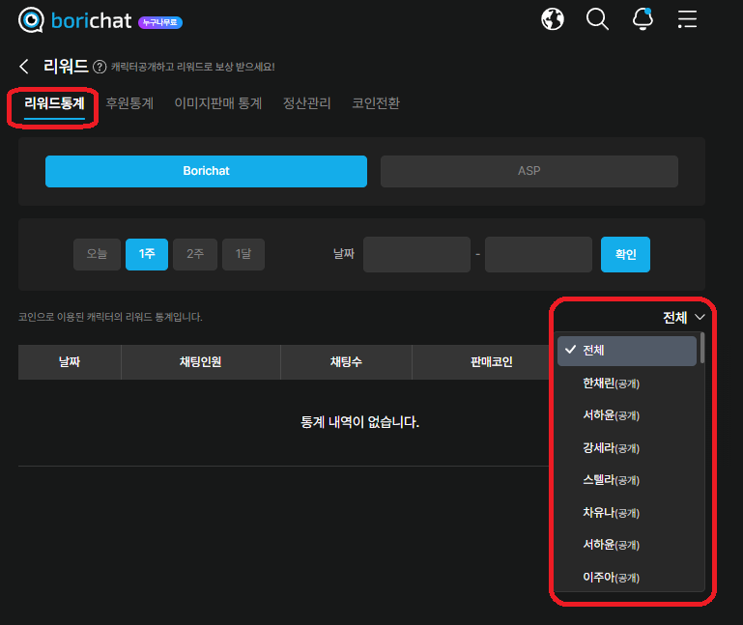The width and height of the screenshot is (743, 625).
Task: Click the question mark help icon
Action: [x=99, y=67]
